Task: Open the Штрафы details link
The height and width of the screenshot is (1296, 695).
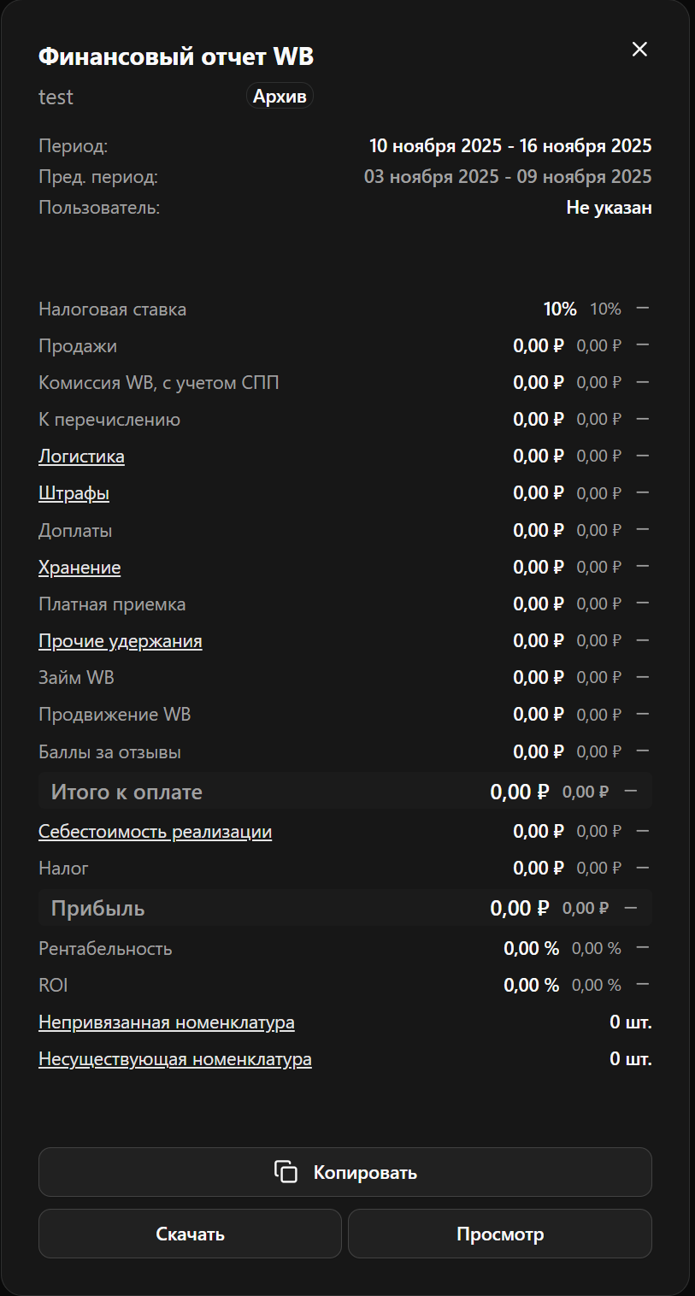Action: pyautogui.click(x=74, y=492)
